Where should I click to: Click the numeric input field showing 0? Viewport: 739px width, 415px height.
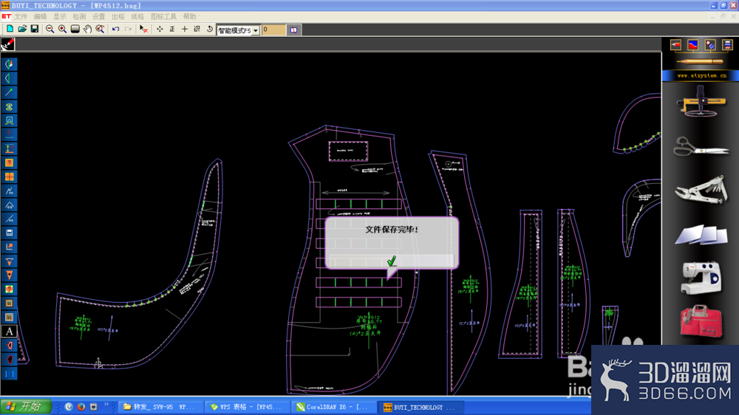[273, 30]
